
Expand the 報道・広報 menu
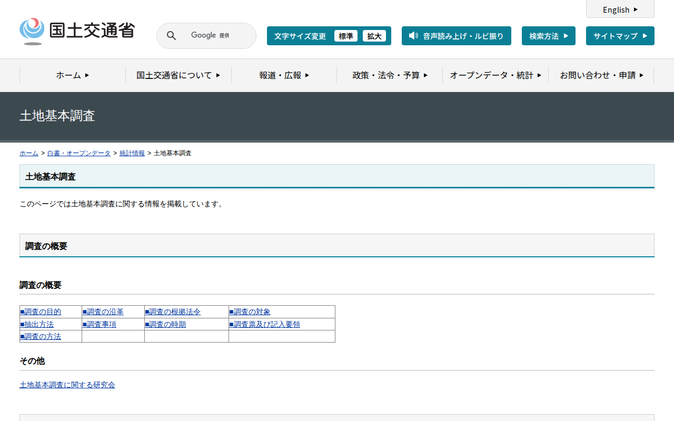click(284, 75)
